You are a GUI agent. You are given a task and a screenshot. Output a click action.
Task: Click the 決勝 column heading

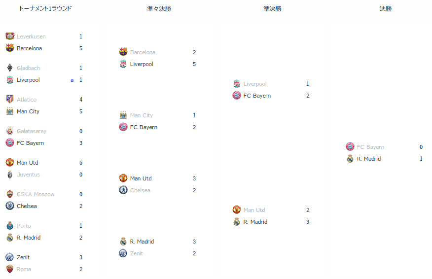pyautogui.click(x=386, y=8)
